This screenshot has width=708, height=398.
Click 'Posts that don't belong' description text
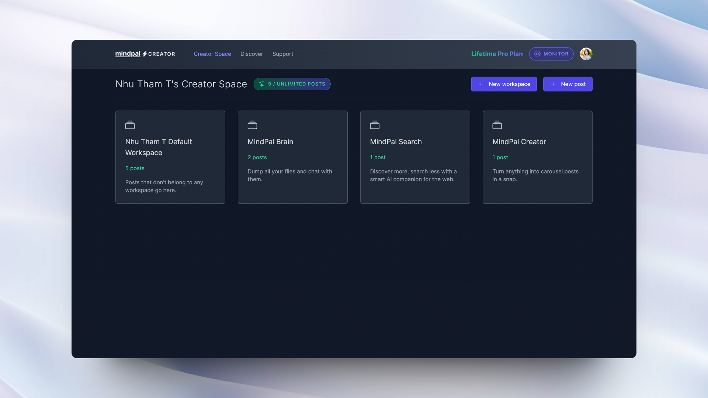(x=164, y=186)
